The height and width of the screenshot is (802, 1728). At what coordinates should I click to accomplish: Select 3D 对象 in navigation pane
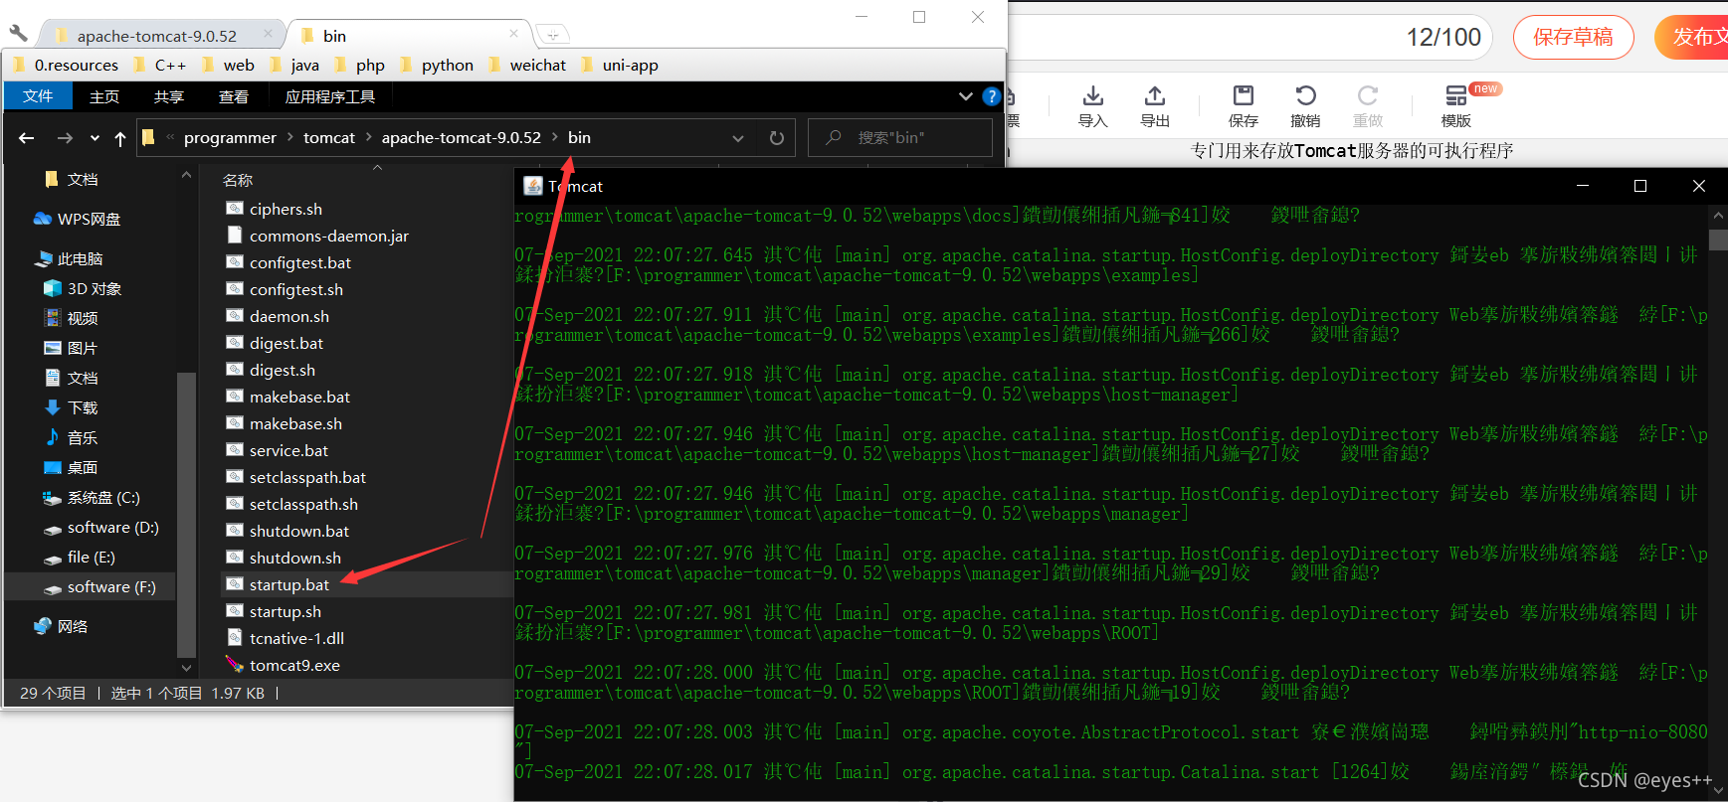point(84,288)
